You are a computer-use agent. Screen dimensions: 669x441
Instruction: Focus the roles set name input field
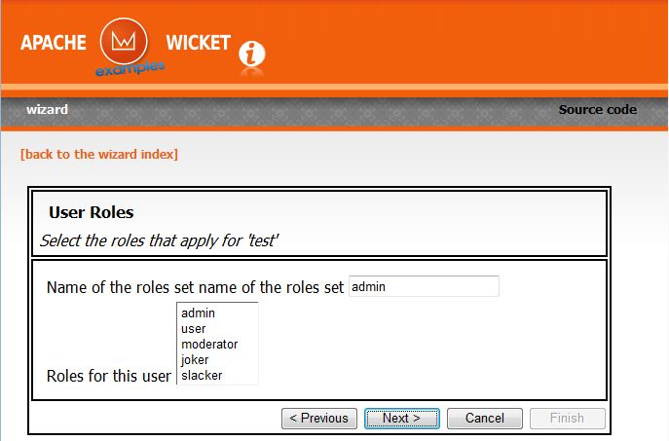tap(424, 286)
